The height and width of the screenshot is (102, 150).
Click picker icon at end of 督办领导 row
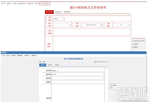[104, 78]
